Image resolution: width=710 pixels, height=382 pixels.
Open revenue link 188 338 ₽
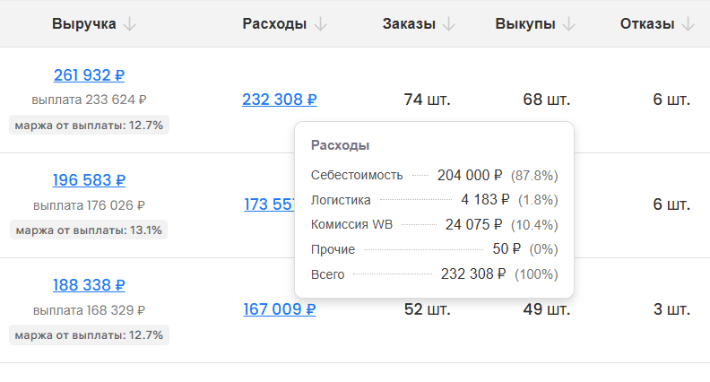(x=90, y=285)
